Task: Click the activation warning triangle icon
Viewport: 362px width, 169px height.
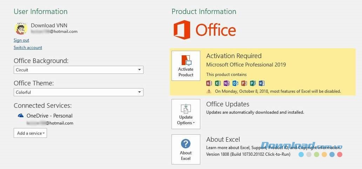Action: 209,91
